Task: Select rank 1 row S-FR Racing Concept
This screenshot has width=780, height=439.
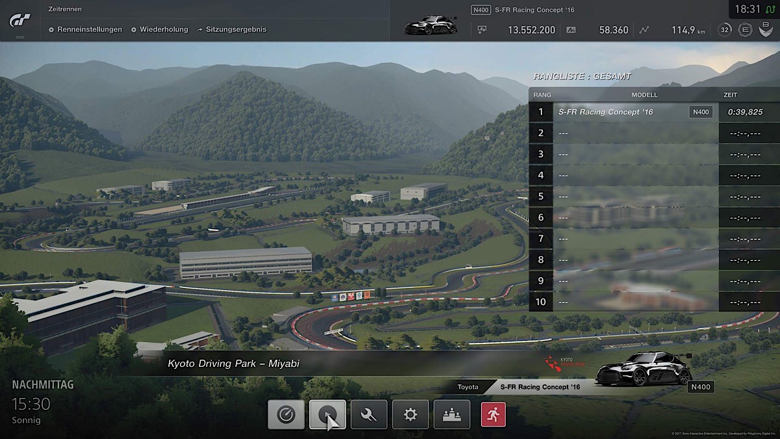Action: tap(653, 112)
